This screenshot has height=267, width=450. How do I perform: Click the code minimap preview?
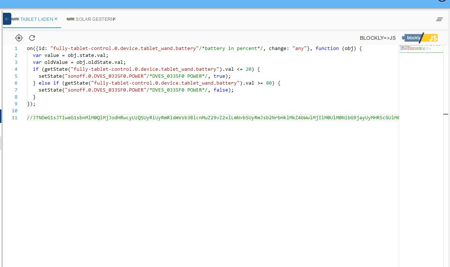(421, 50)
